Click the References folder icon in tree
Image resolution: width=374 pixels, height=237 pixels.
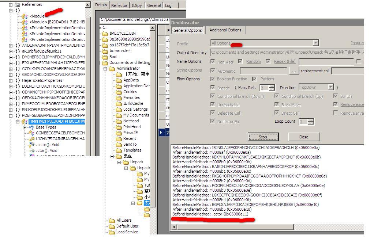(x=17, y=5)
